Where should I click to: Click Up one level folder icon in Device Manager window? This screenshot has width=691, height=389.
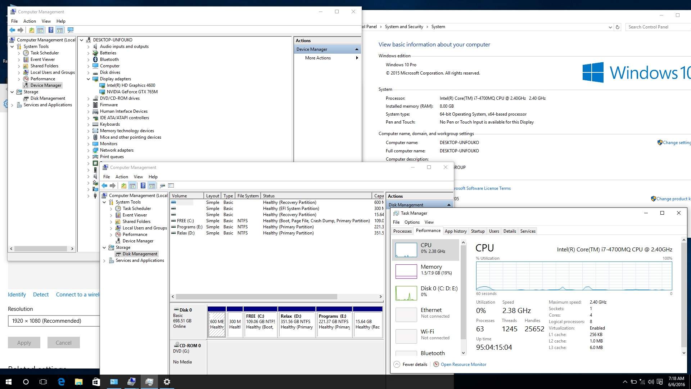pyautogui.click(x=32, y=30)
